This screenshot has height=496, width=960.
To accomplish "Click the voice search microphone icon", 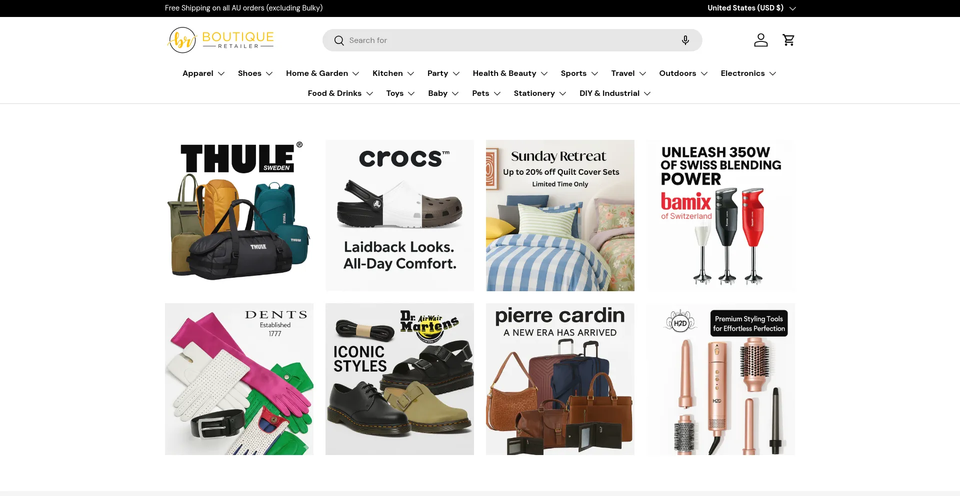I will (x=685, y=40).
